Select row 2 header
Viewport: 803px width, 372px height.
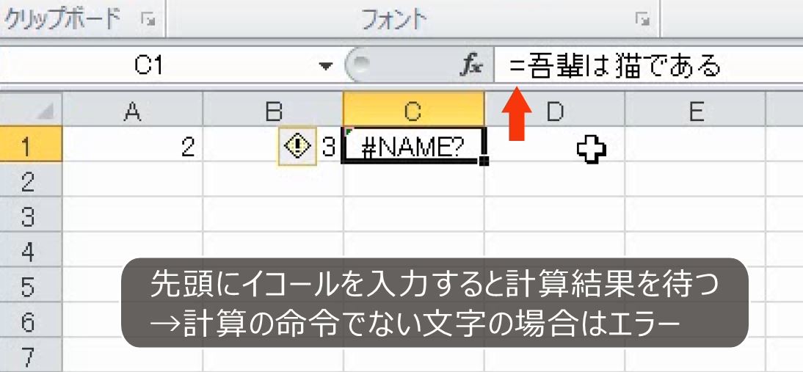coord(31,180)
